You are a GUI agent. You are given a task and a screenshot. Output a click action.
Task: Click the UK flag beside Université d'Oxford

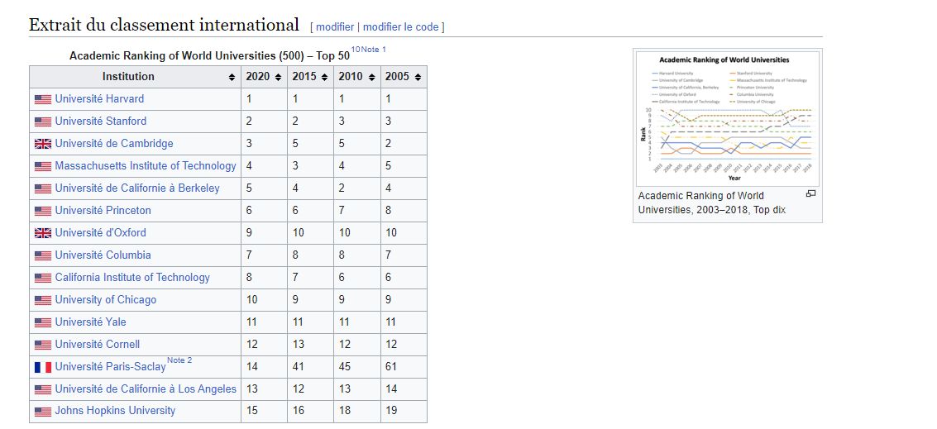[x=43, y=234]
